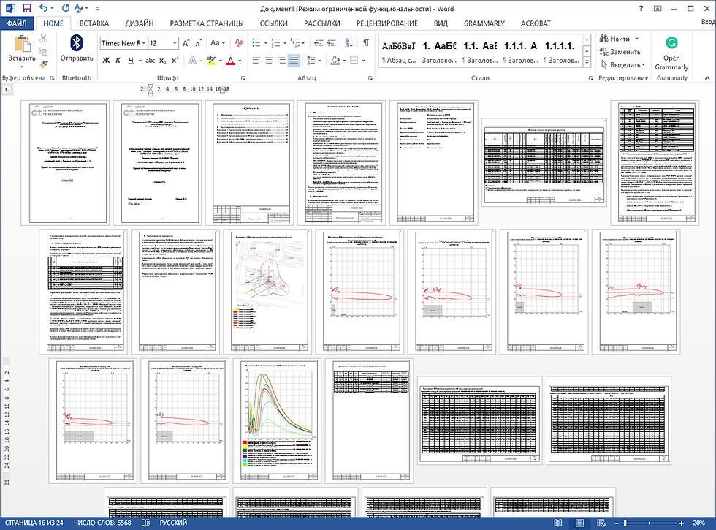Click the Redo icon in title bar

(x=66, y=8)
